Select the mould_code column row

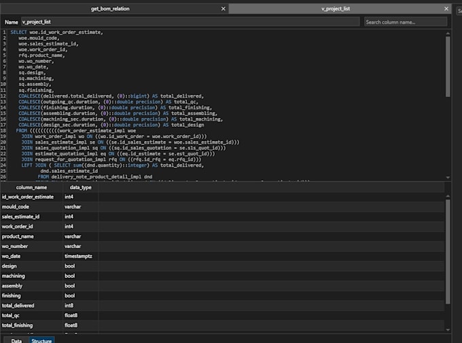pos(222,207)
